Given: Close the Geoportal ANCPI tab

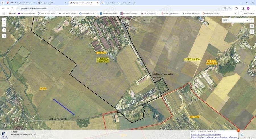Looking at the screenshot, I should click(66, 3).
